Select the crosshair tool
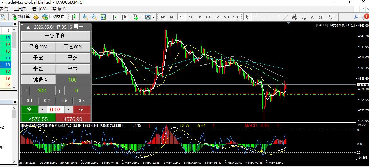 coord(256,17)
